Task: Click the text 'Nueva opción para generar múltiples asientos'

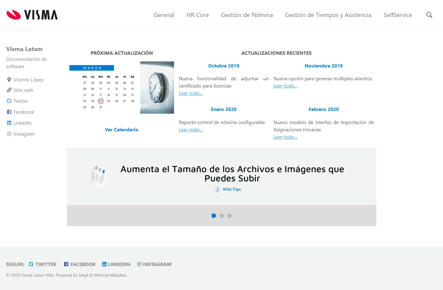Action: pos(323,78)
